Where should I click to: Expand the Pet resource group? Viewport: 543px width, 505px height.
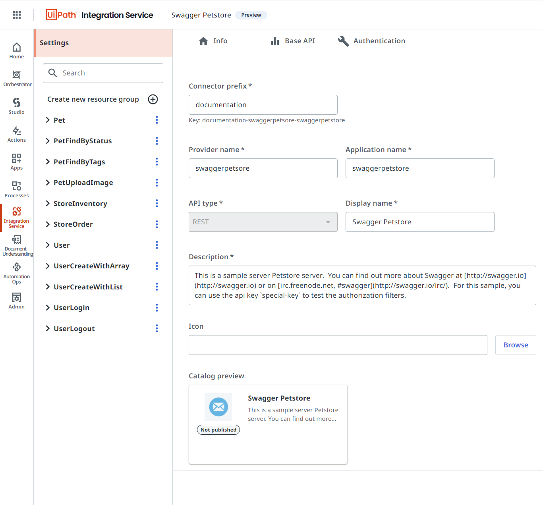coord(48,120)
